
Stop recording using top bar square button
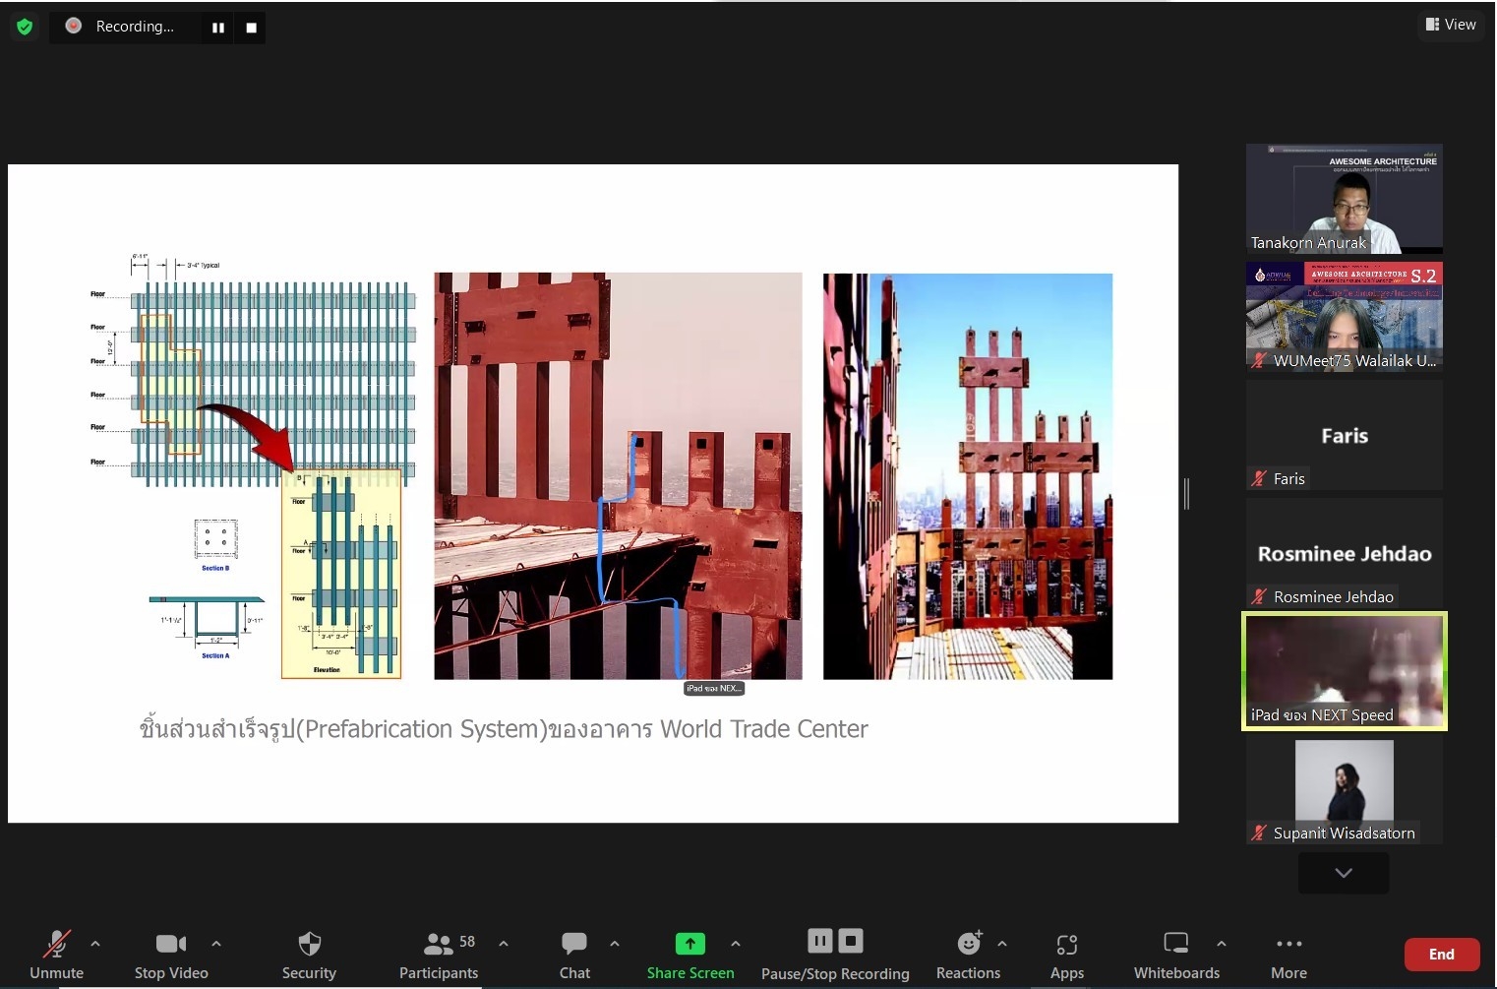point(252,28)
